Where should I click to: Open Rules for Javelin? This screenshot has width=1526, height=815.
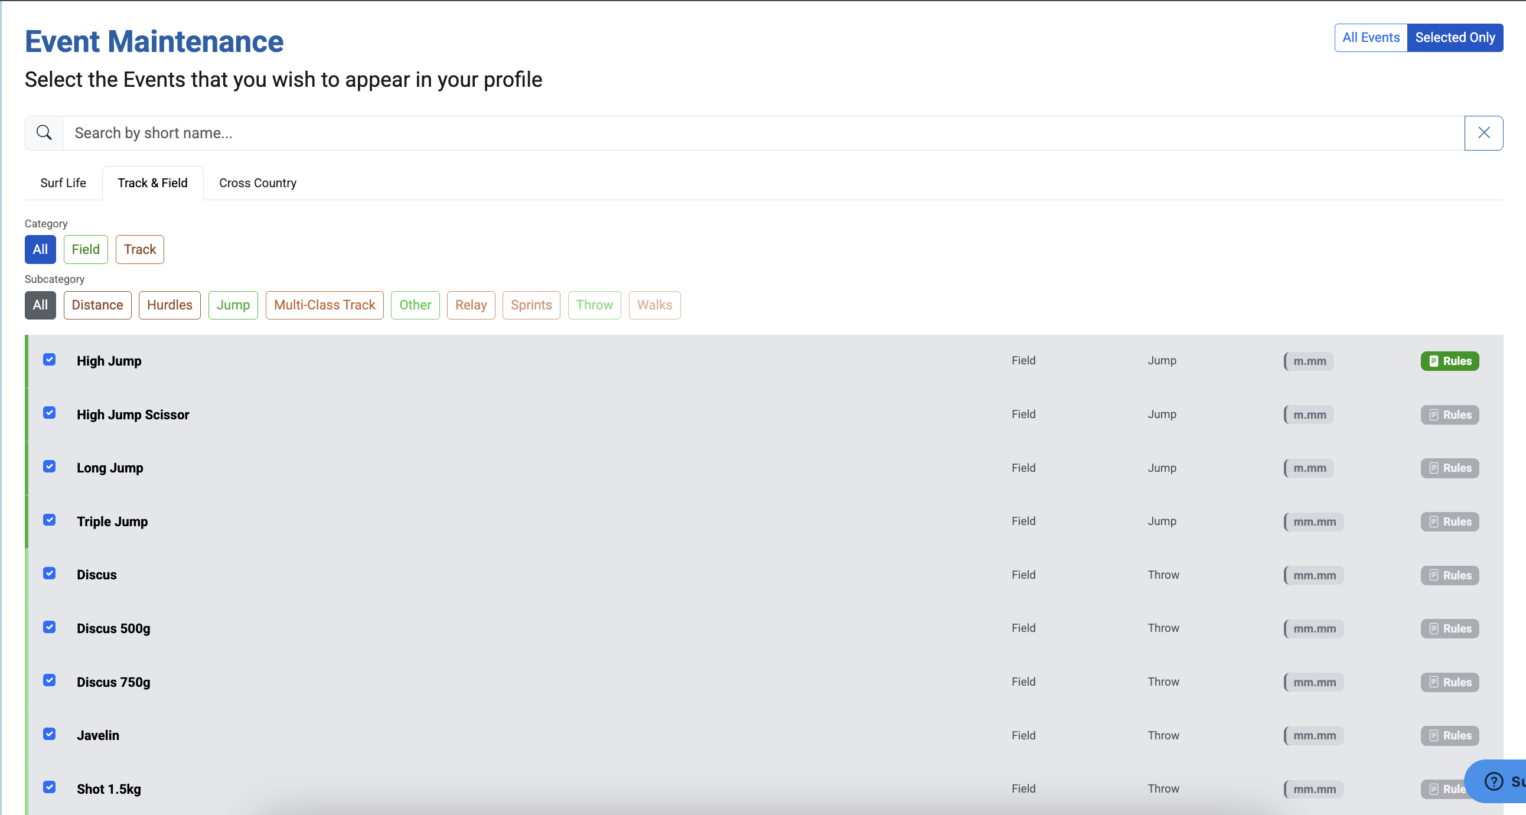(x=1450, y=736)
